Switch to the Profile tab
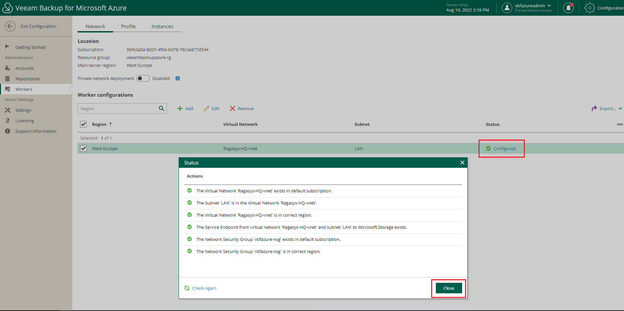Viewport: 624px width, 311px height. 128,27
